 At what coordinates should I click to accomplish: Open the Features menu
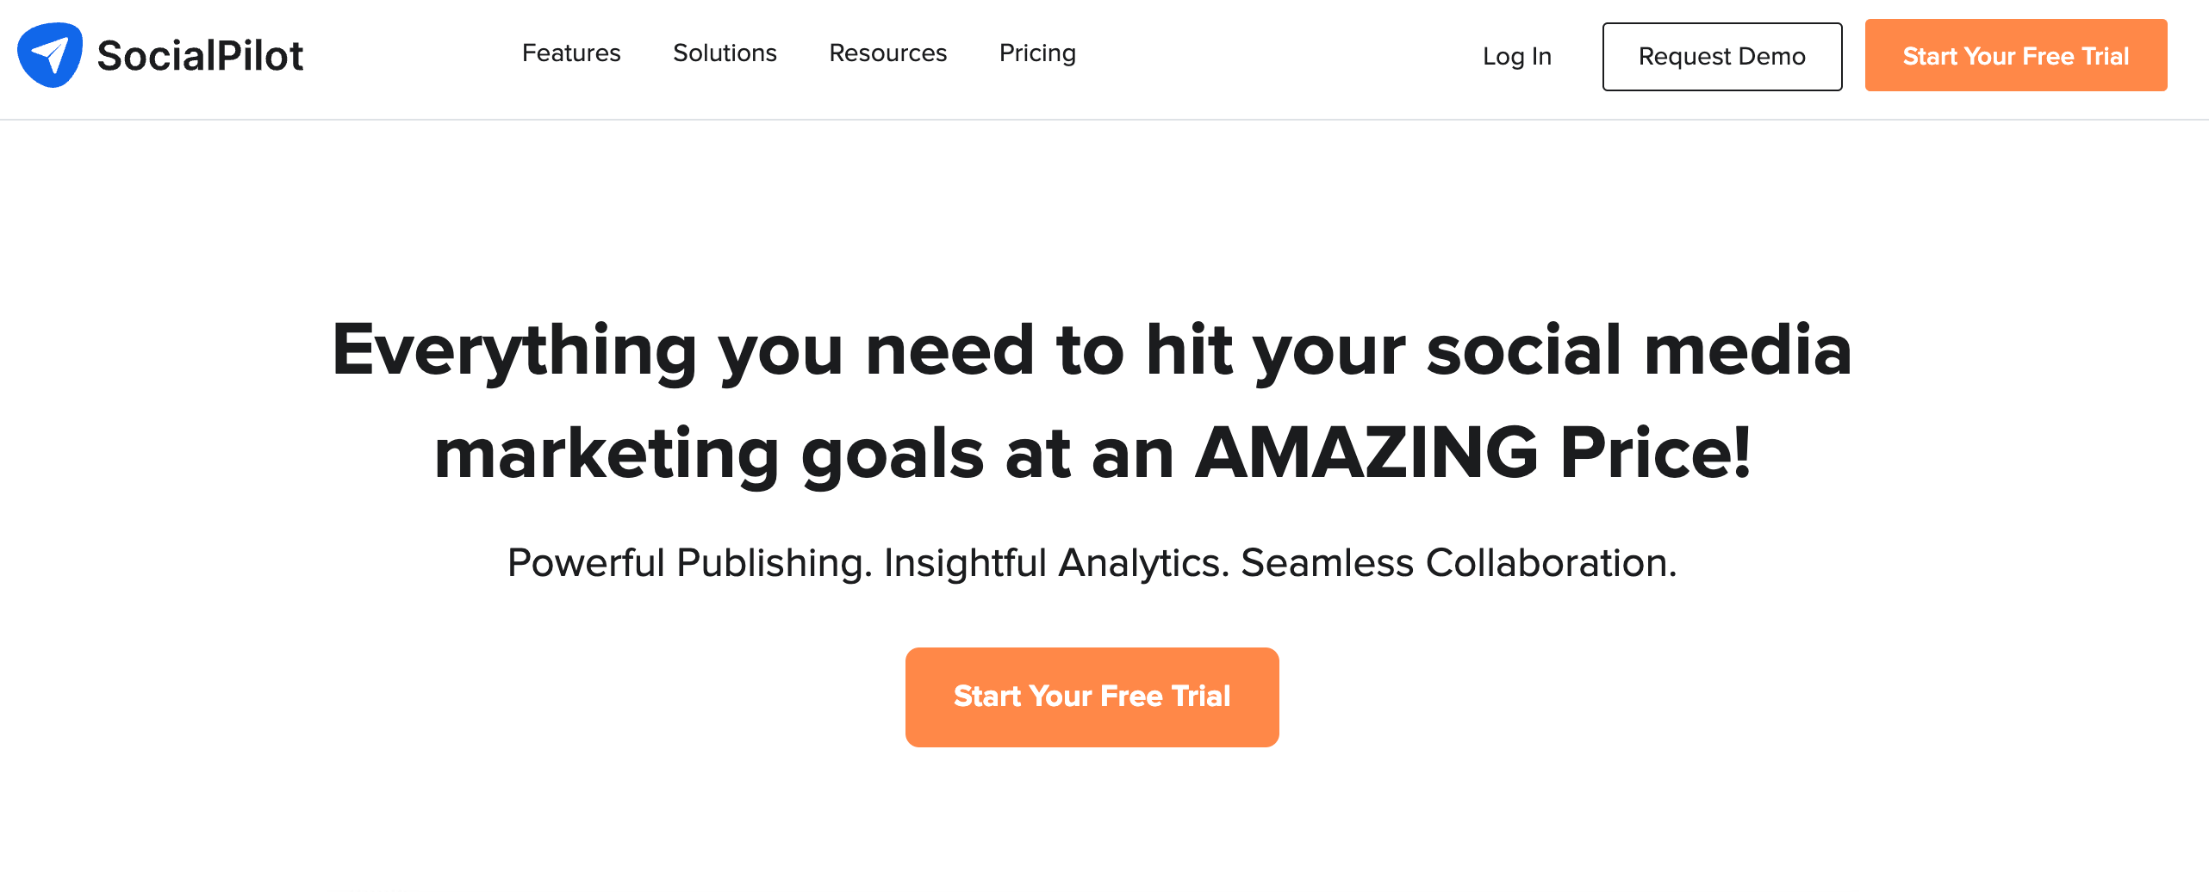click(x=571, y=53)
